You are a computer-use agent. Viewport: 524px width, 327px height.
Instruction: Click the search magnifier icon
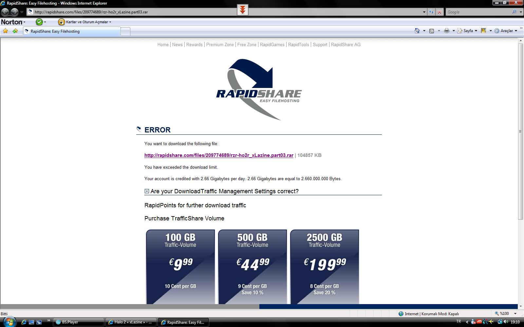tap(515, 12)
